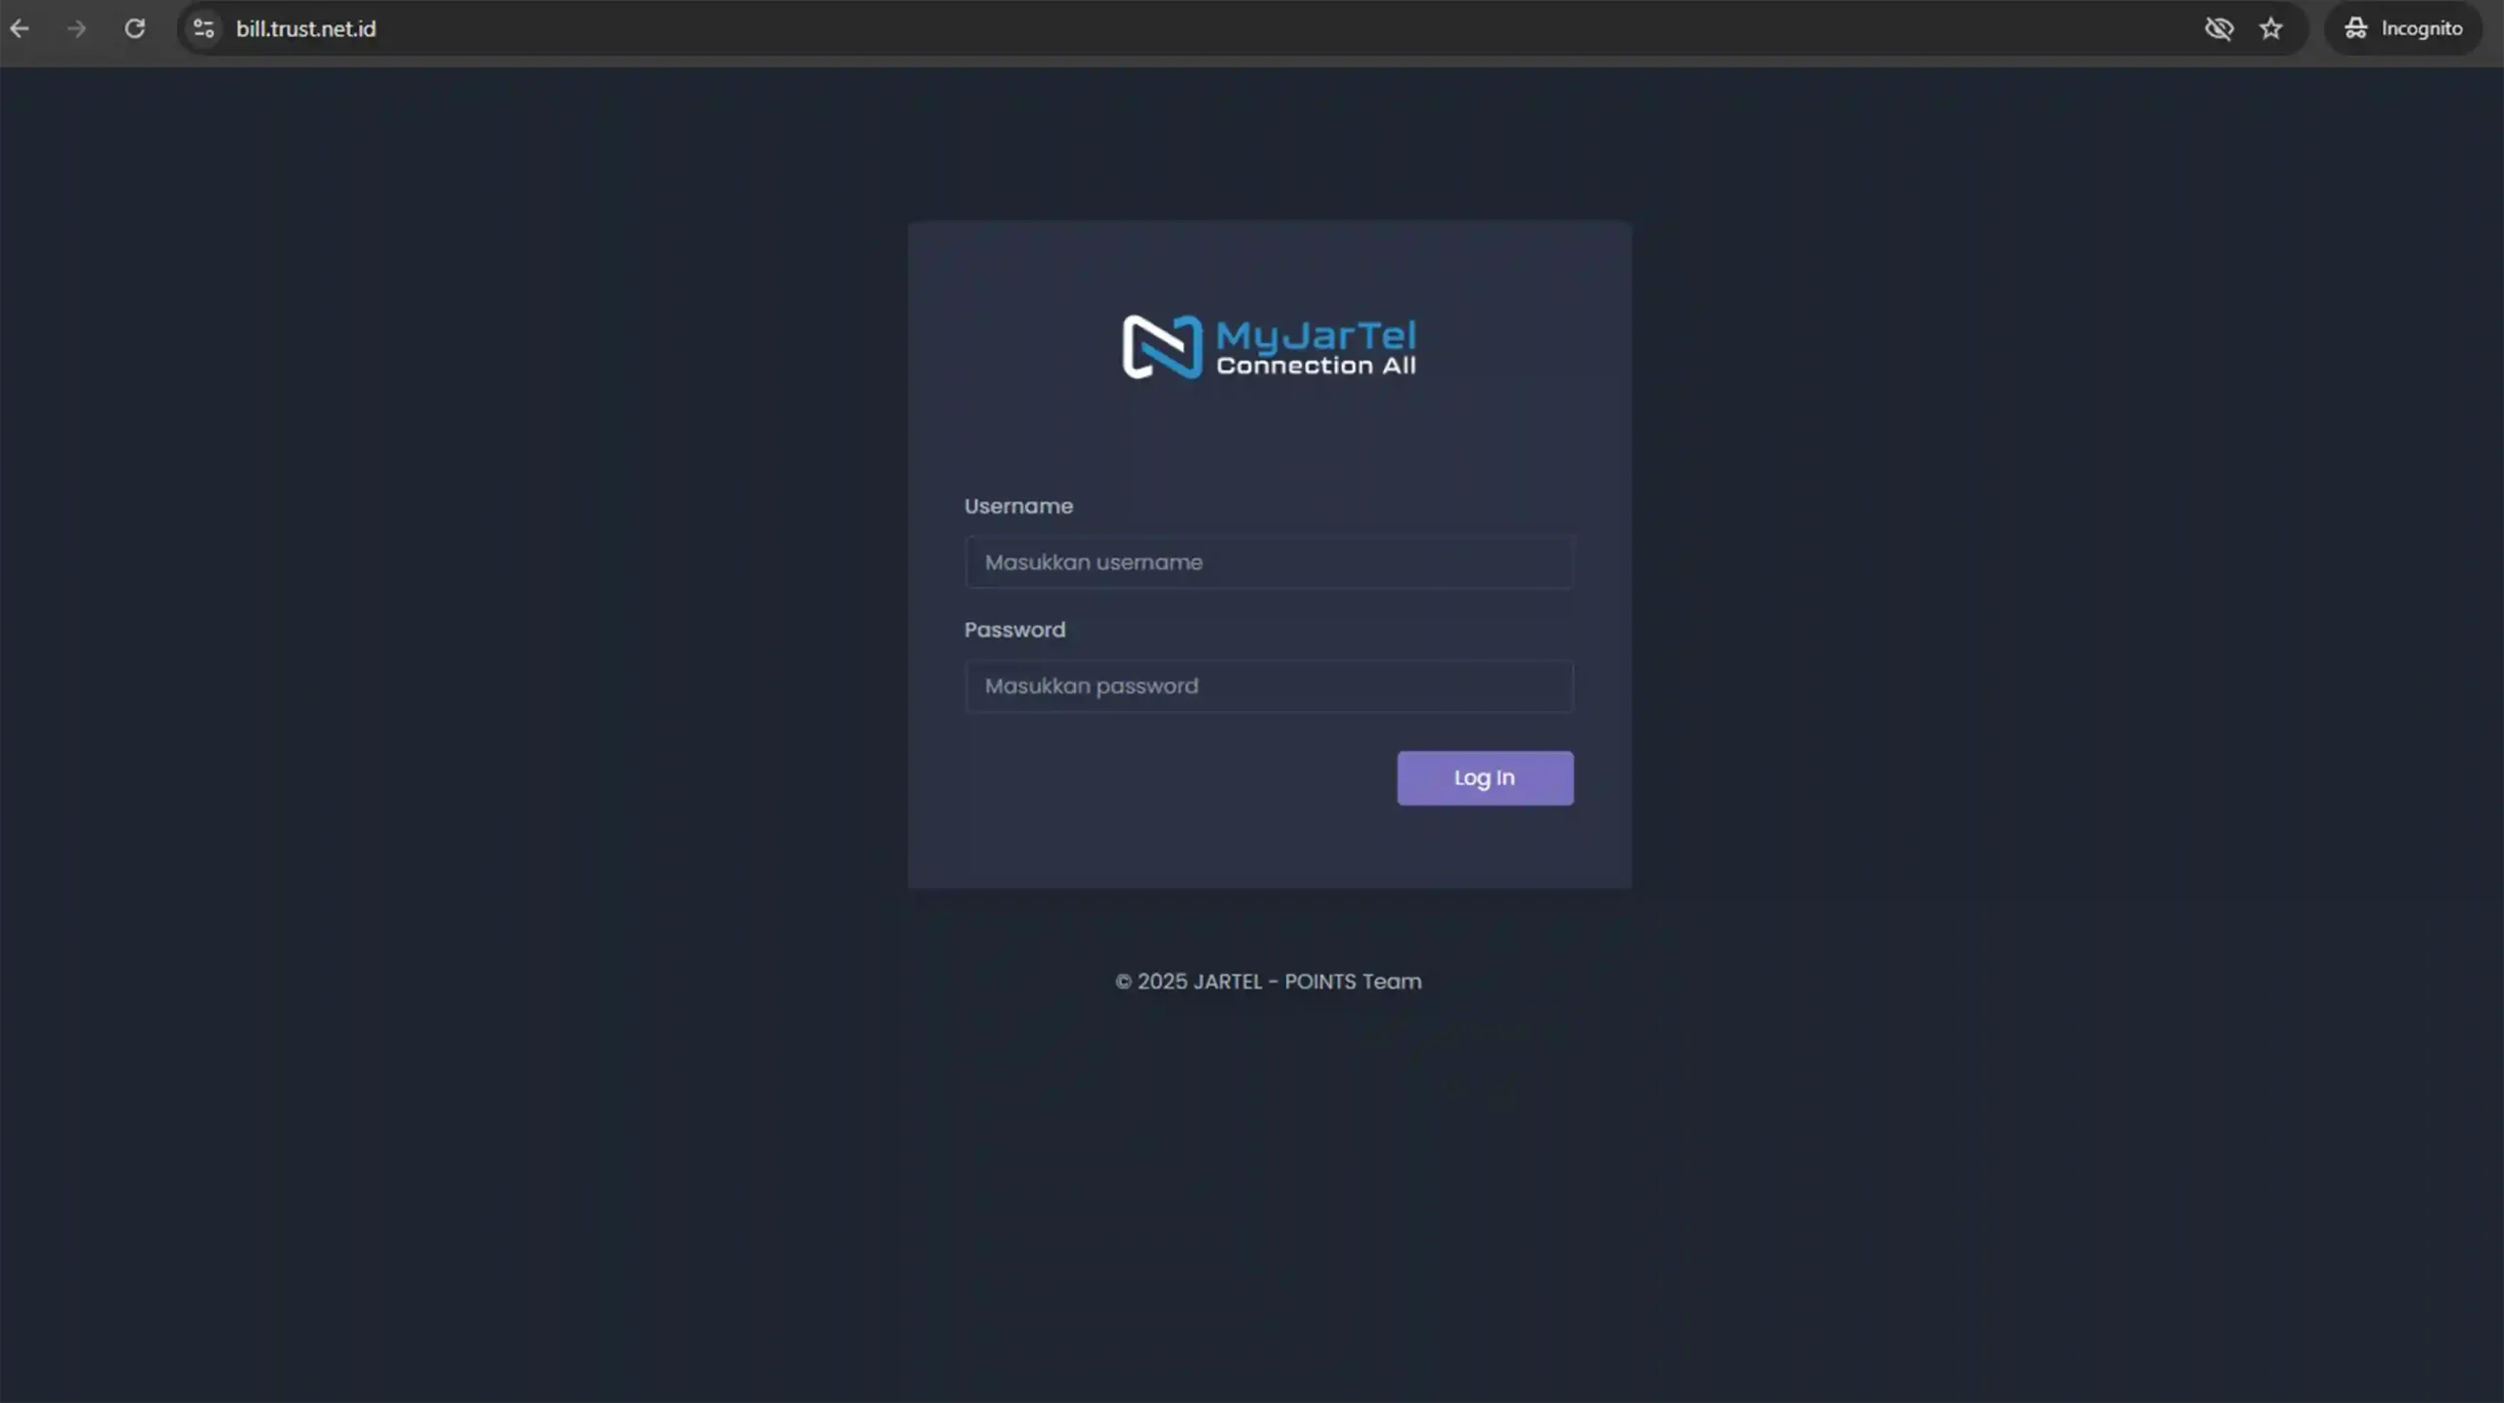This screenshot has width=2504, height=1403.
Task: Click the crossed-out eye tracking-protection icon
Action: pyautogui.click(x=2218, y=28)
